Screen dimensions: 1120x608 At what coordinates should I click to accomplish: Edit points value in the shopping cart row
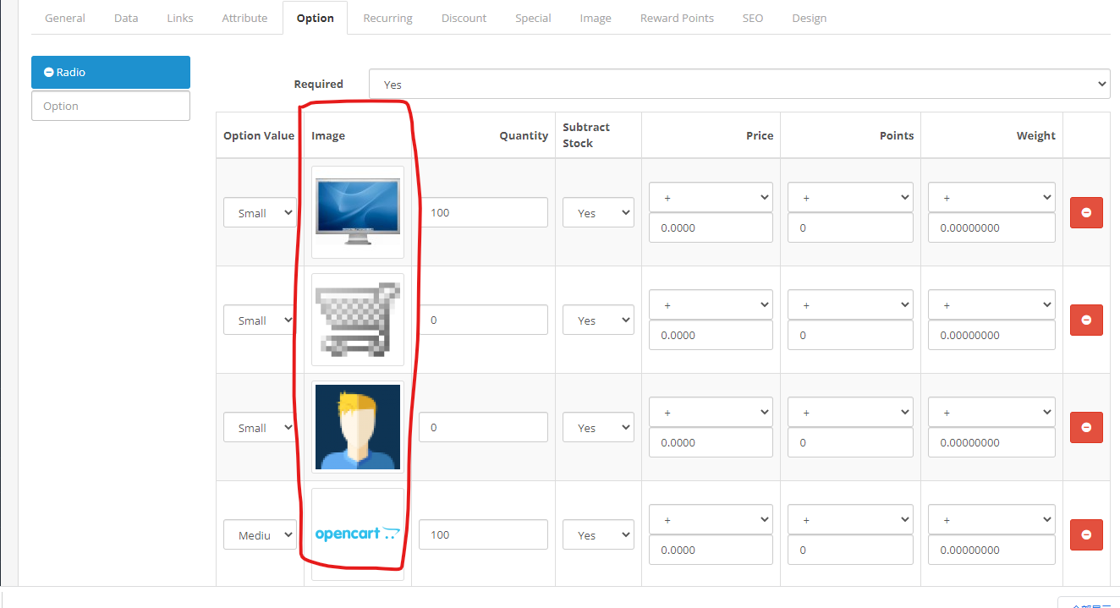pyautogui.click(x=850, y=335)
